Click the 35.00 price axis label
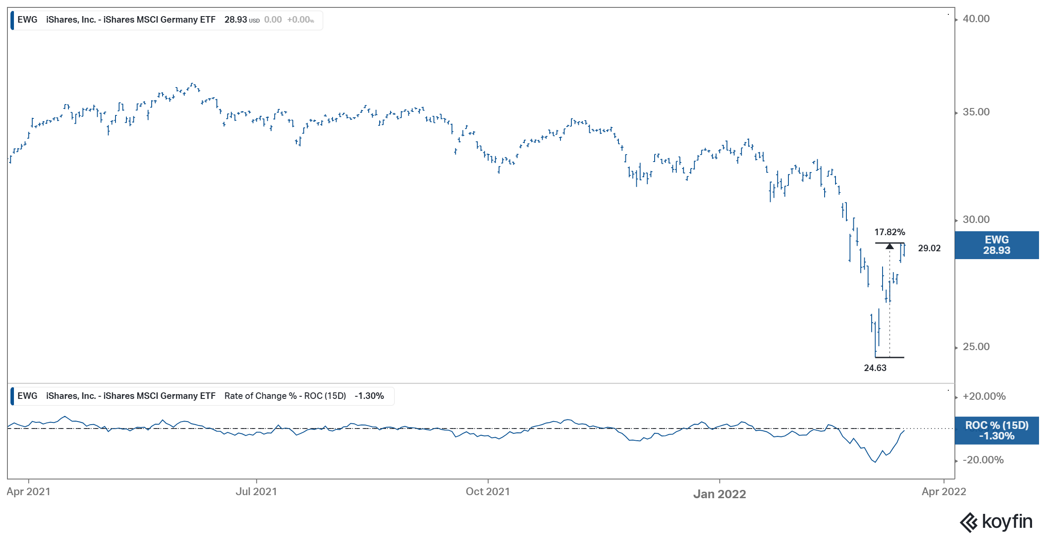The height and width of the screenshot is (540, 1046). (976, 112)
